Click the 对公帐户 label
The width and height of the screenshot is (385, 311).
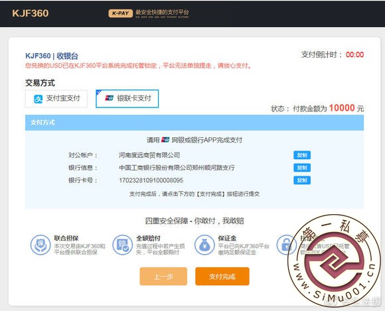point(83,155)
